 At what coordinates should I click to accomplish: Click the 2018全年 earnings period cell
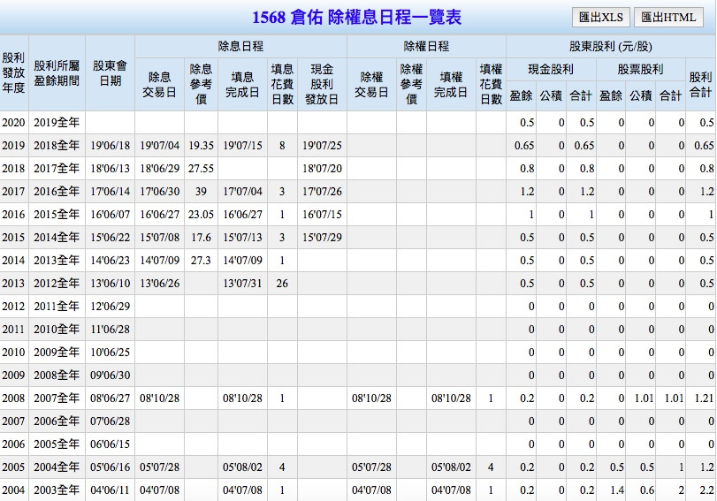pyautogui.click(x=57, y=146)
